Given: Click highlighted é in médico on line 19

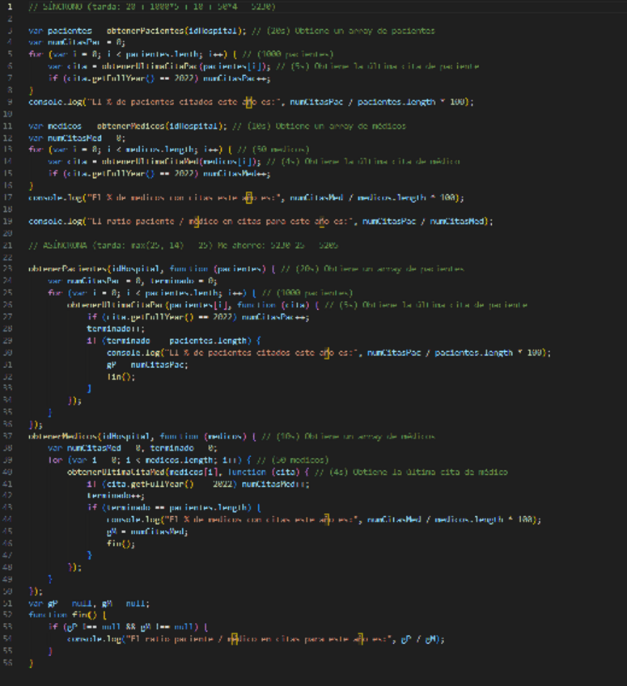Looking at the screenshot, I should [x=193, y=221].
